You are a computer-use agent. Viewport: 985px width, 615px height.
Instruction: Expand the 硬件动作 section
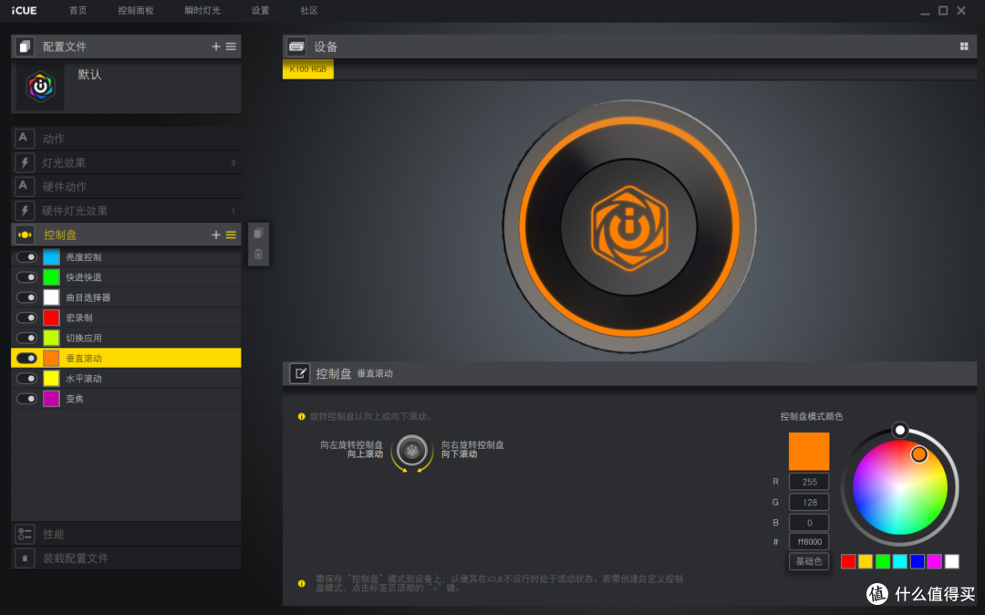(x=126, y=186)
